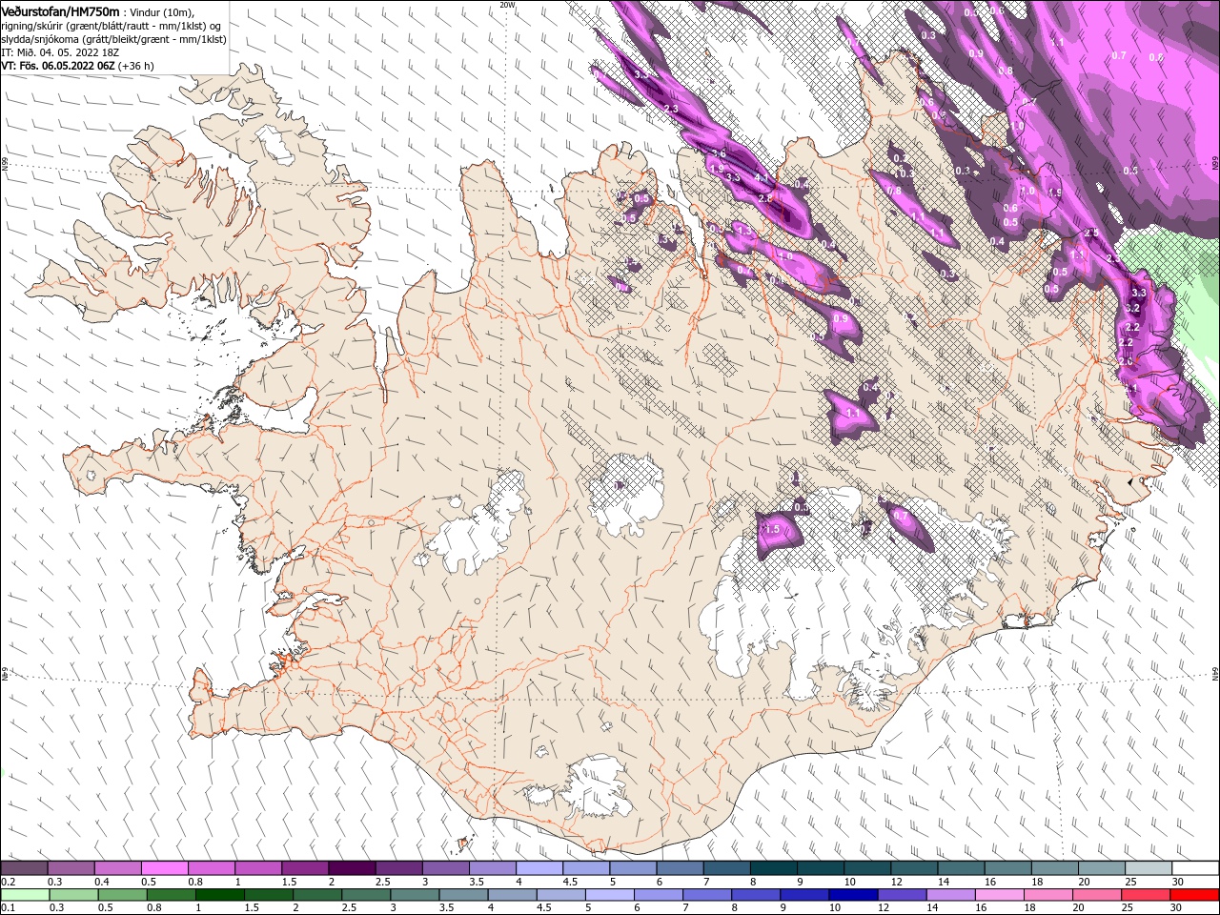Select top-row light grey swatch between 25 and 30
Image resolution: width=1220 pixels, height=915 pixels.
click(x=1149, y=868)
